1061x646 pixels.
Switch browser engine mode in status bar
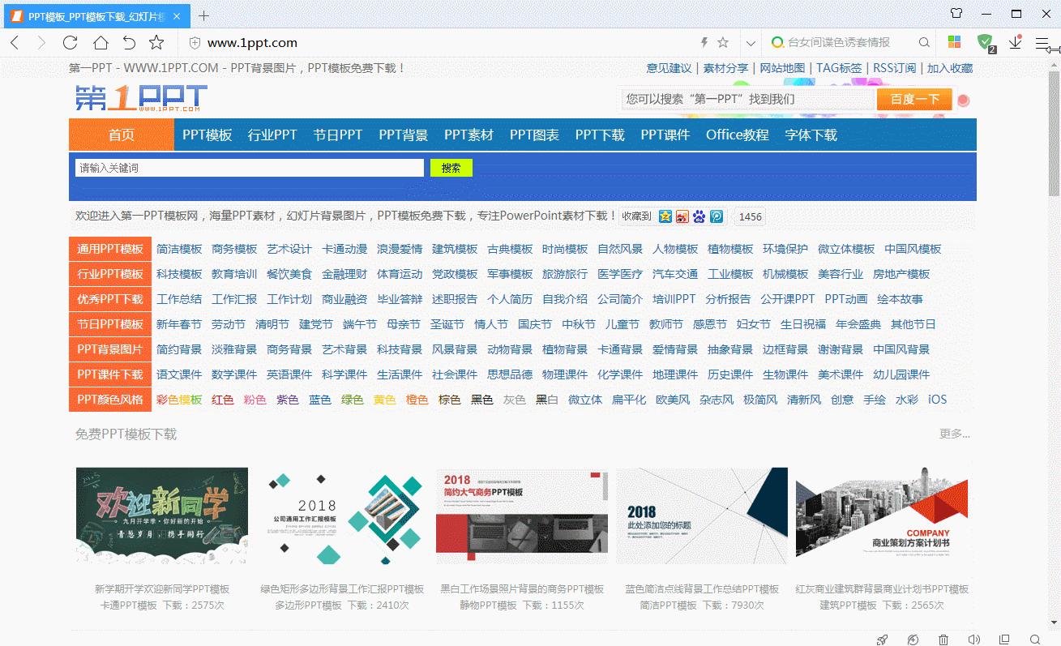click(913, 640)
